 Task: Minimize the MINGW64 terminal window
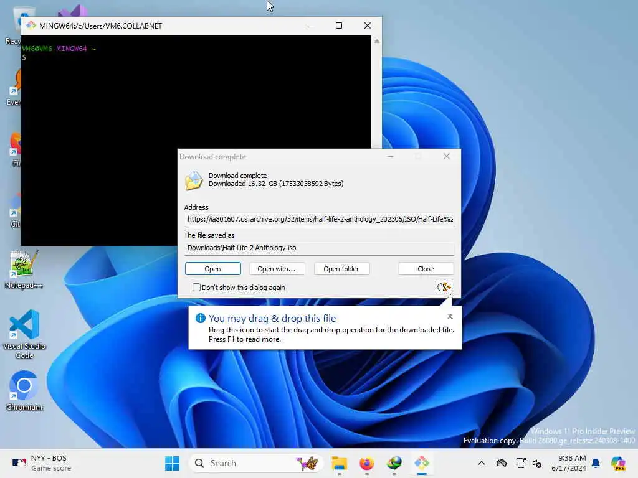[311, 26]
